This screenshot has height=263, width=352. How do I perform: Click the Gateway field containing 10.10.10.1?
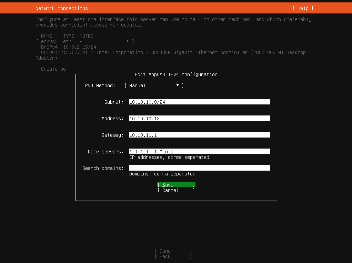(x=199, y=134)
